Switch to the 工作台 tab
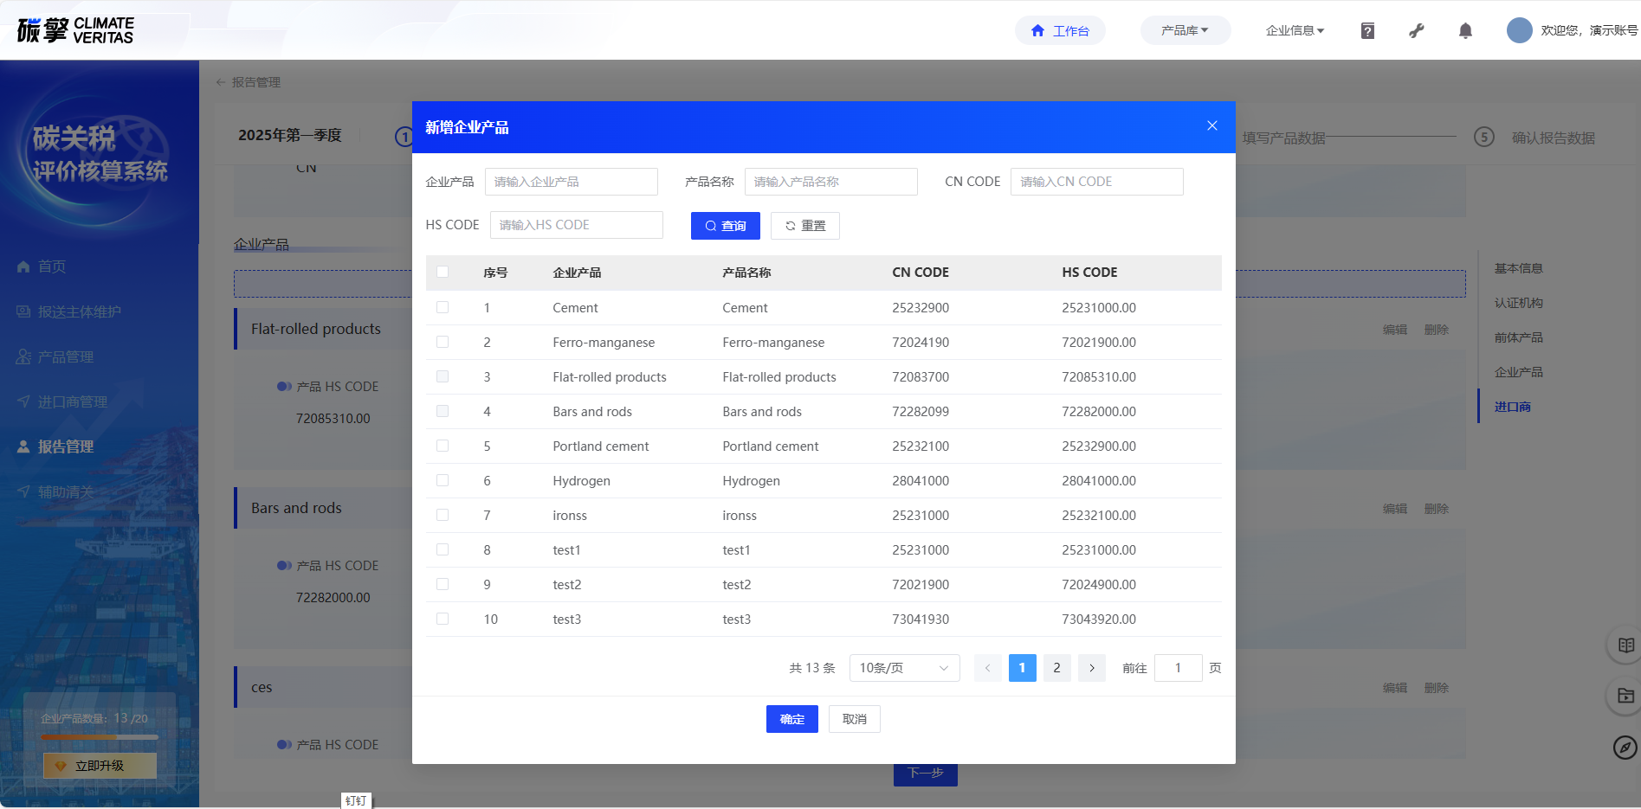The height and width of the screenshot is (809, 1641). pos(1060,30)
